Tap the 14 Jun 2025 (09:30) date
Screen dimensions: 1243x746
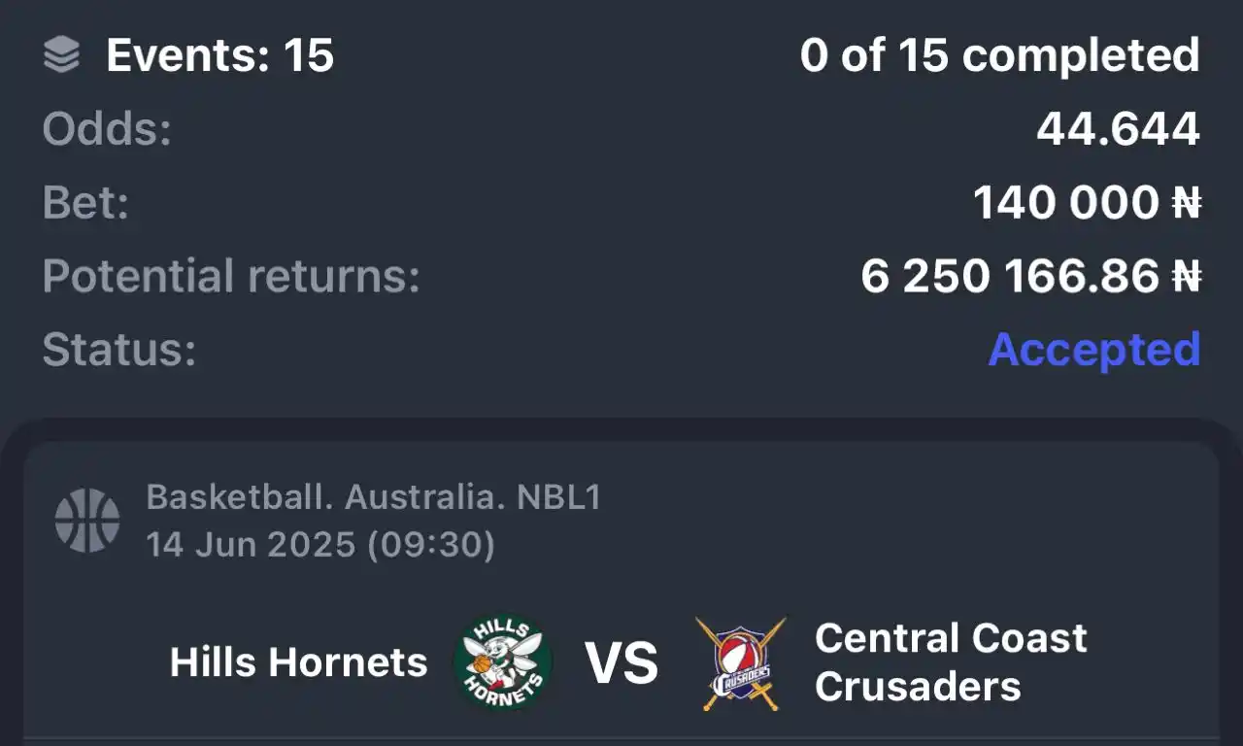[320, 545]
